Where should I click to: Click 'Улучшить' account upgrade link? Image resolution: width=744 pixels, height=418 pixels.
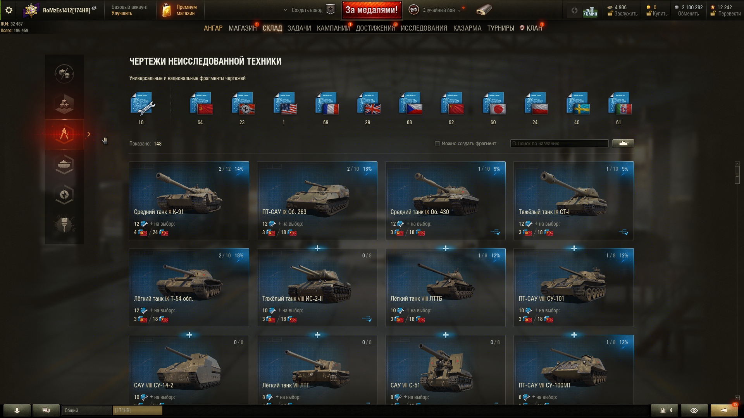pos(122,13)
